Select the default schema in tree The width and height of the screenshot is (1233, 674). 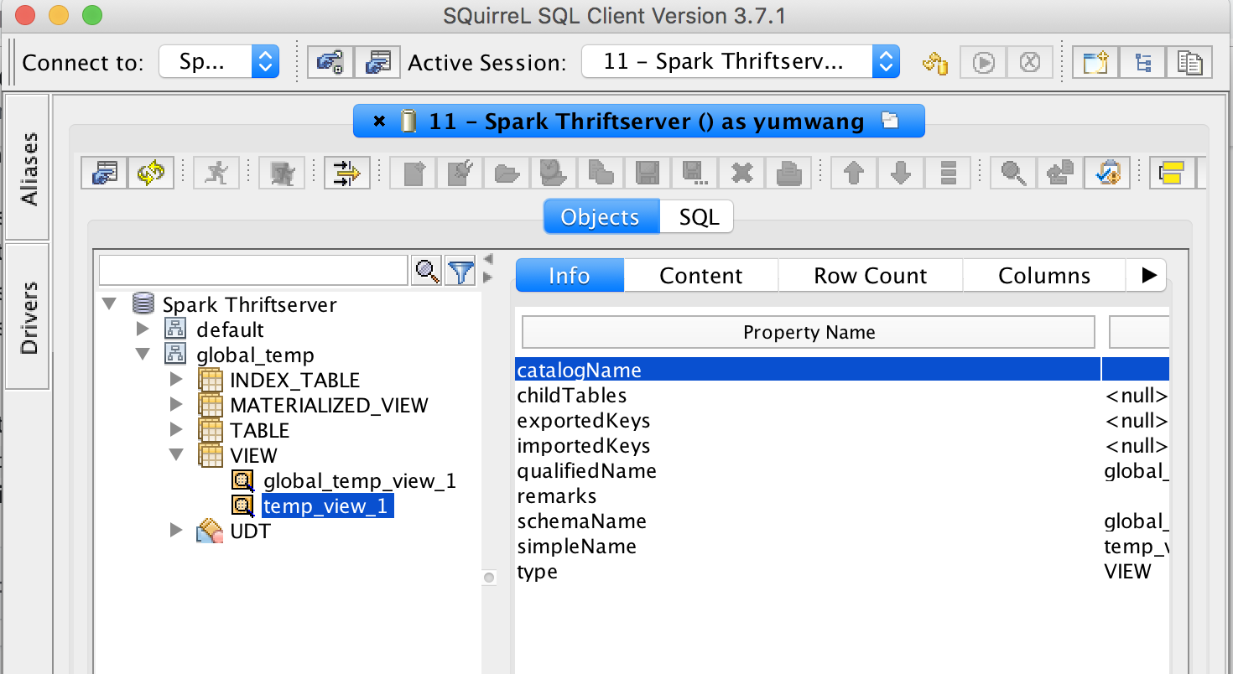click(x=230, y=329)
